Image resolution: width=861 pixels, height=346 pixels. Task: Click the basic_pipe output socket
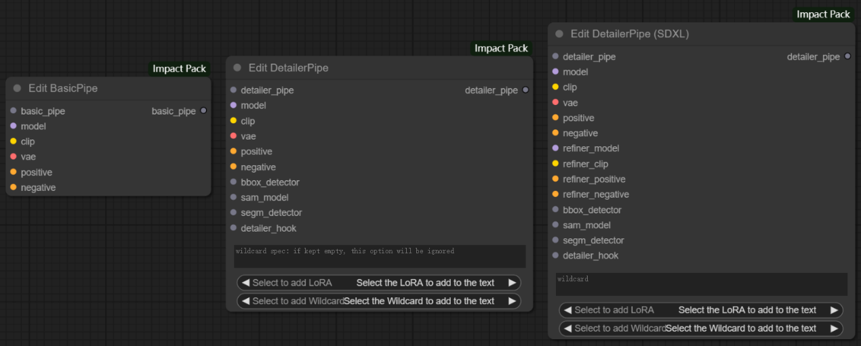tap(203, 111)
